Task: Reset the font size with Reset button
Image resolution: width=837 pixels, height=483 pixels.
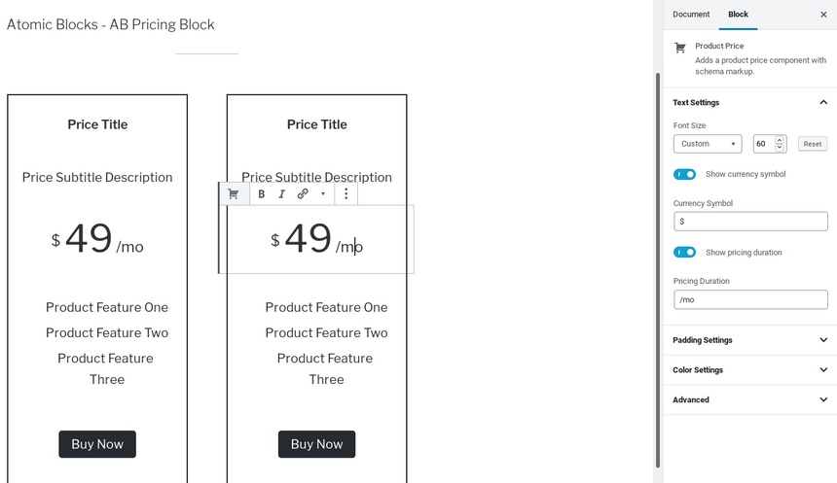Action: 813,144
